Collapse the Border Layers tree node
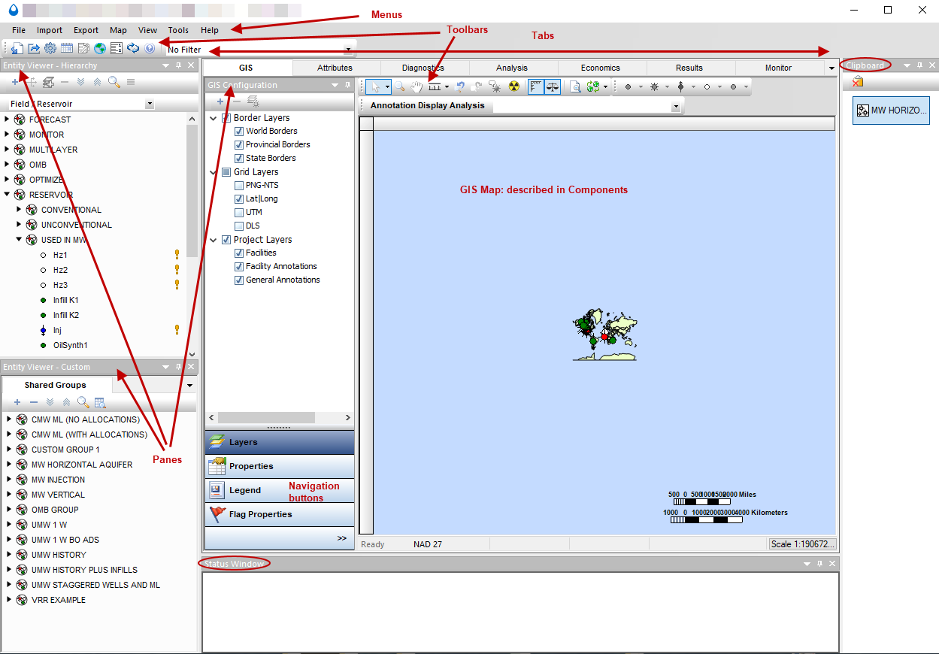Screen dimensions: 939x654 [x=213, y=117]
